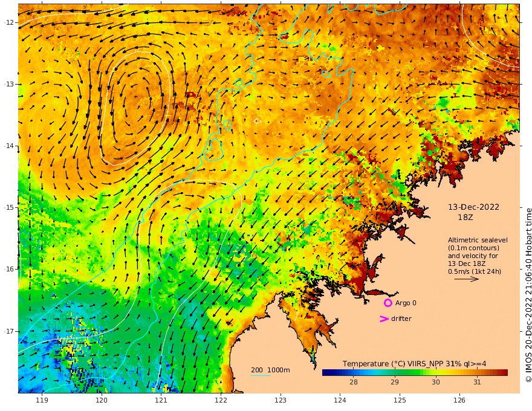
Task: Click the magenta drifter arrowhead symbol
Action: [384, 319]
